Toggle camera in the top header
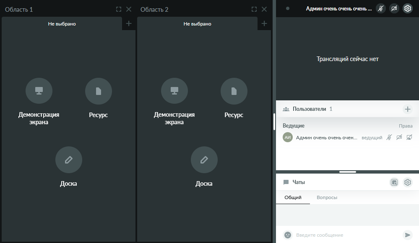The image size is (419, 243). click(x=394, y=8)
